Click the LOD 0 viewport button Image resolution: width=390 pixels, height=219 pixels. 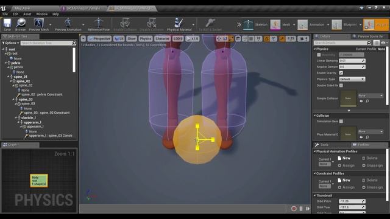[x=178, y=39]
